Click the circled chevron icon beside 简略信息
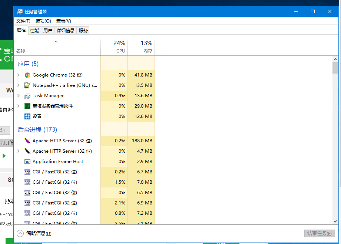This screenshot has width=341, height=244. (20, 233)
